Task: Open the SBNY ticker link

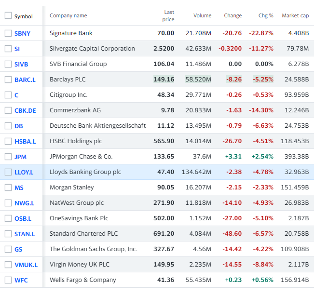Action: (x=22, y=33)
